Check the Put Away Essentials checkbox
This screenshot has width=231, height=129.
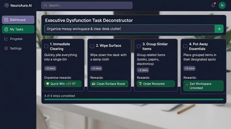click(x=185, y=46)
